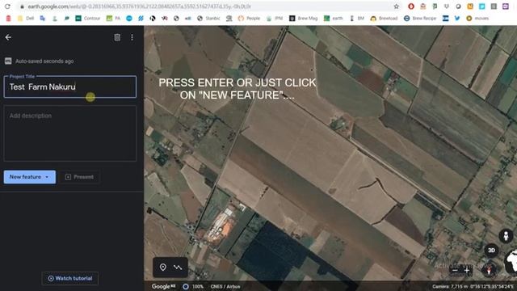Open the three-dot more options menu
The height and width of the screenshot is (291, 517).
tap(132, 37)
